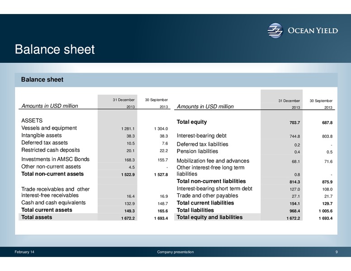
Task: Click 'Investments in AMSC Bonds' label
Action: tap(55, 159)
